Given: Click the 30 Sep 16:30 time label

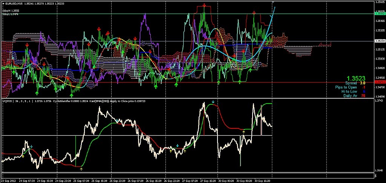Looking at the screenshot, I should tap(262, 181).
